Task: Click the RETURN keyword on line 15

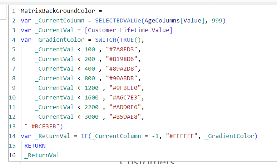Action: 35,146
